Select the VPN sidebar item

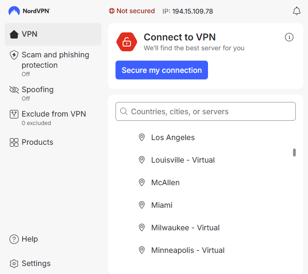53,34
